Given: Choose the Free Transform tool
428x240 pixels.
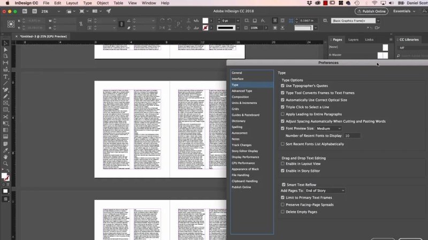Looking at the screenshot, I should 5,123.
